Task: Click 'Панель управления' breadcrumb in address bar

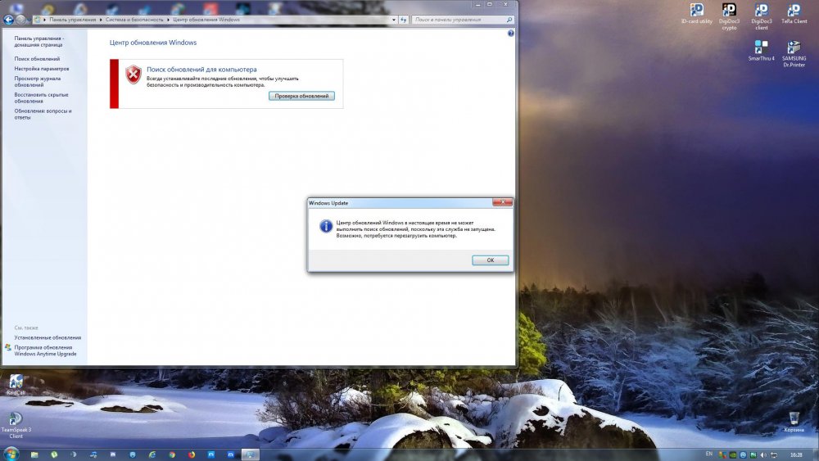Action: [x=75, y=19]
